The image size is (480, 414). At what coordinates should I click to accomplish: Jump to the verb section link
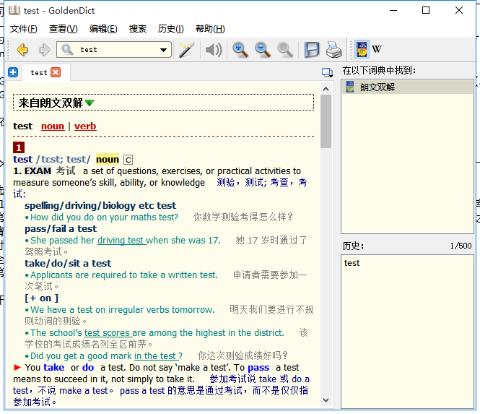pyautogui.click(x=85, y=126)
